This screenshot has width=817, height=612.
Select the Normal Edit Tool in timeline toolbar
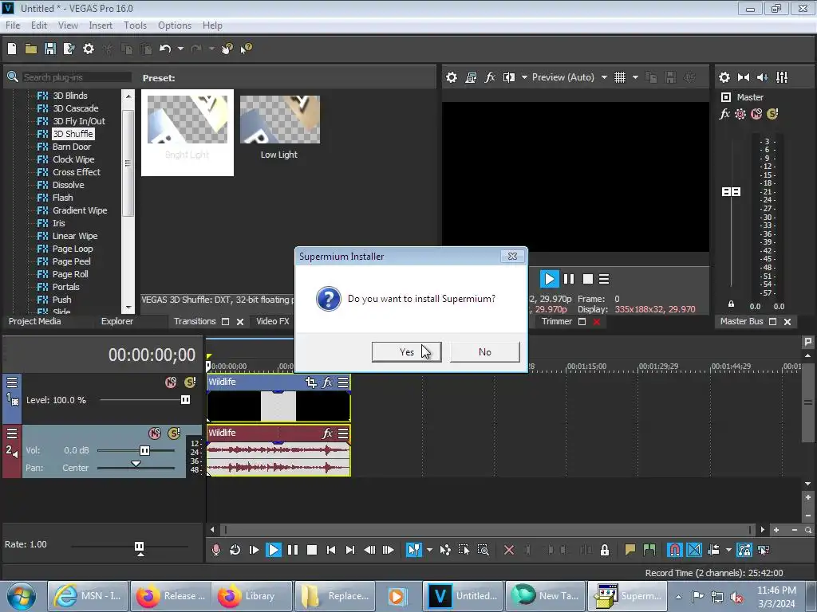[414, 550]
